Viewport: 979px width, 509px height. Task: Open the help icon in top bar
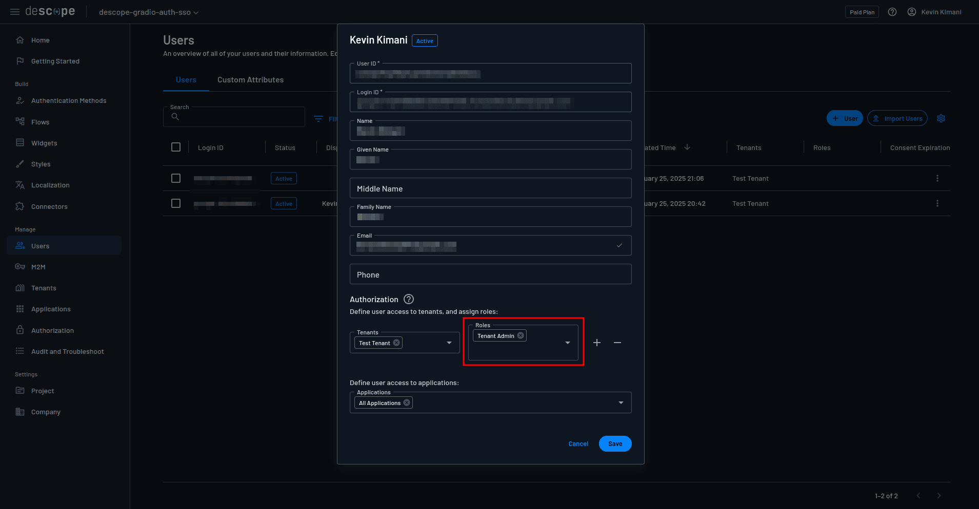[892, 12]
